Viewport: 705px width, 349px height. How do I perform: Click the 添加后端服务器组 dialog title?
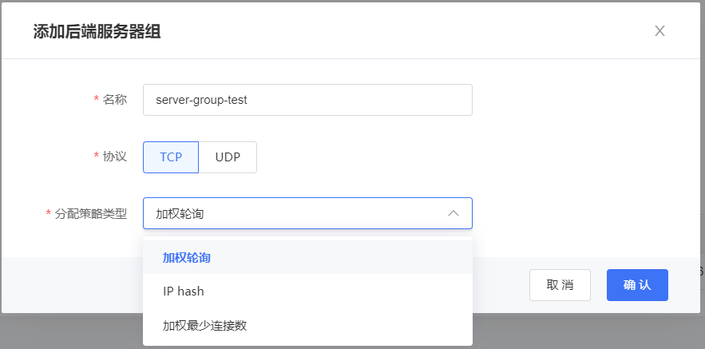97,32
